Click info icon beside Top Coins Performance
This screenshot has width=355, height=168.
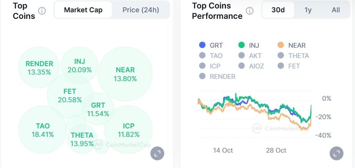[250, 11]
